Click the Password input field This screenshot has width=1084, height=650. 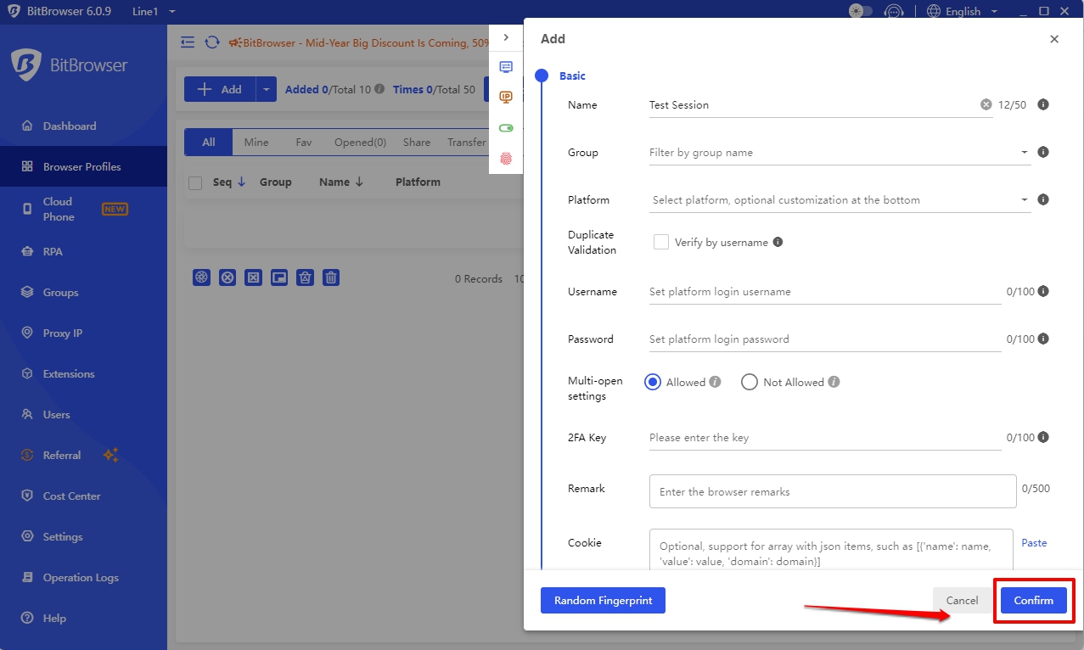point(825,339)
